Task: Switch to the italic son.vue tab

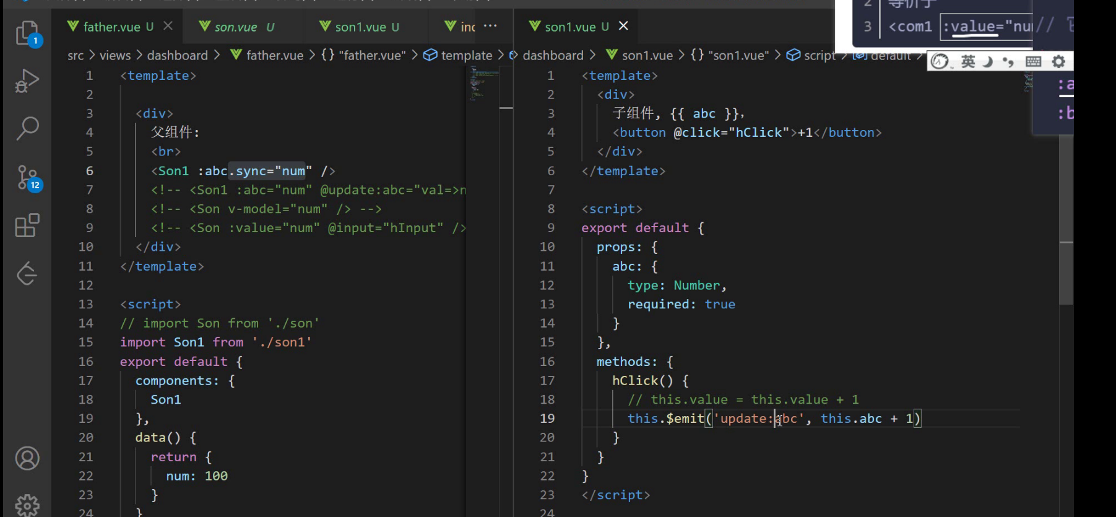Action: pyautogui.click(x=236, y=27)
